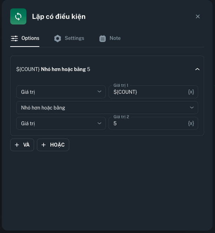The image size is (215, 233).
Task: Insert variable into Giá trị 2 via {x} icon
Action: [191, 123]
